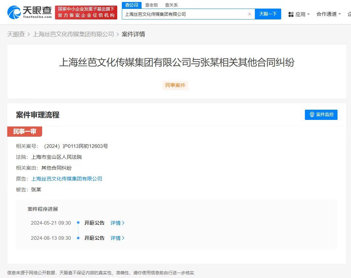Open 详情 for the 2024-08-13 hearing

[x=115, y=238]
